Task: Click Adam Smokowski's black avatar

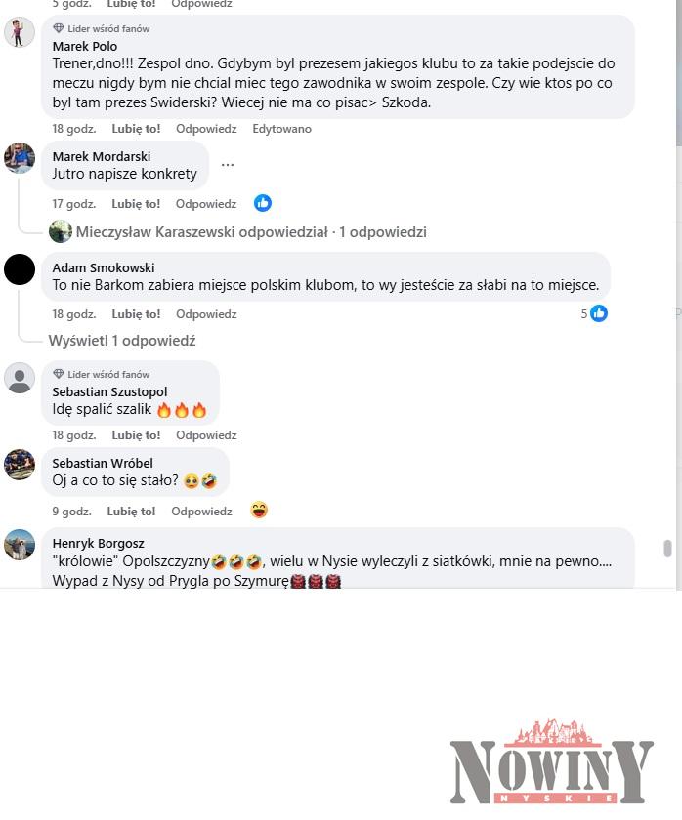Action: pyautogui.click(x=20, y=269)
